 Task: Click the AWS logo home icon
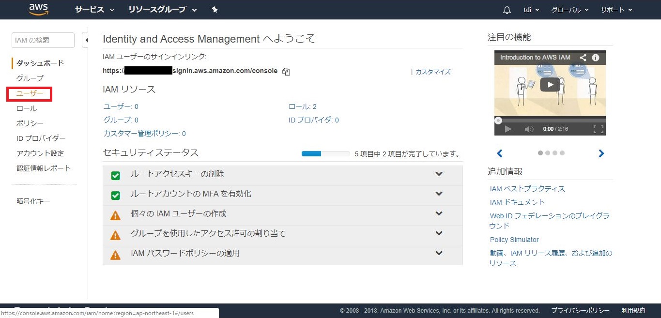[x=38, y=10]
